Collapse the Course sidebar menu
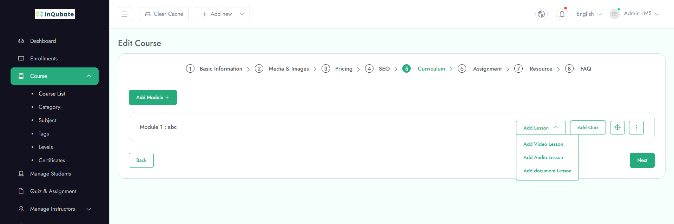The image size is (674, 224). pos(89,76)
